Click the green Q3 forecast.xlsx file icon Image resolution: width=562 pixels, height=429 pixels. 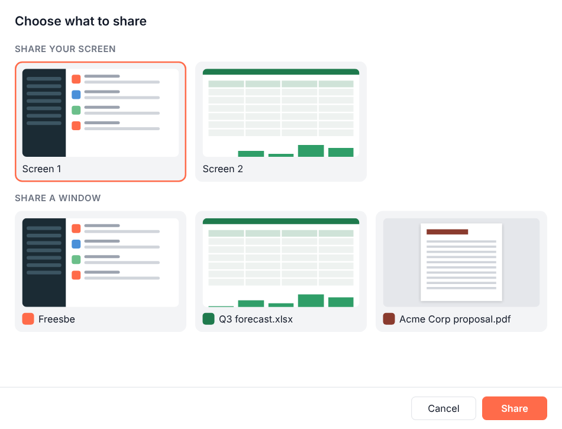pyautogui.click(x=208, y=318)
